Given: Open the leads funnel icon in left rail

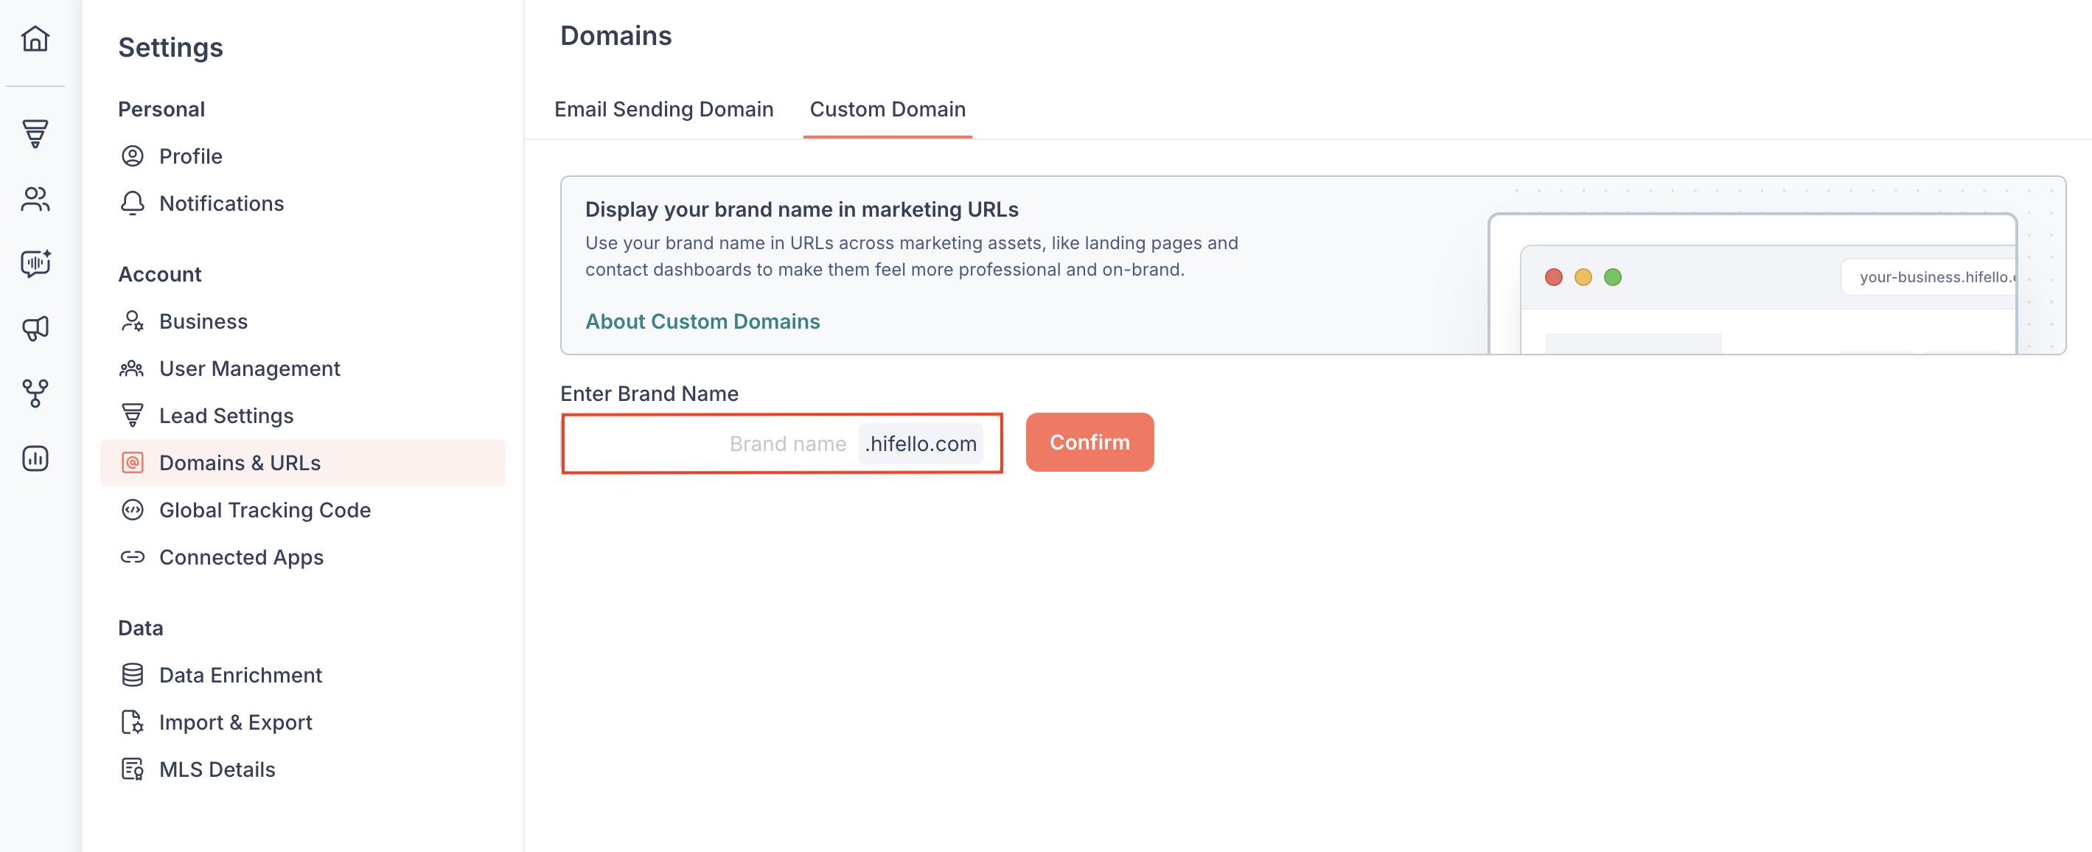Looking at the screenshot, I should point(35,133).
